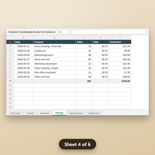
Task: Select the total deduction $196.00
Action: (120, 81)
